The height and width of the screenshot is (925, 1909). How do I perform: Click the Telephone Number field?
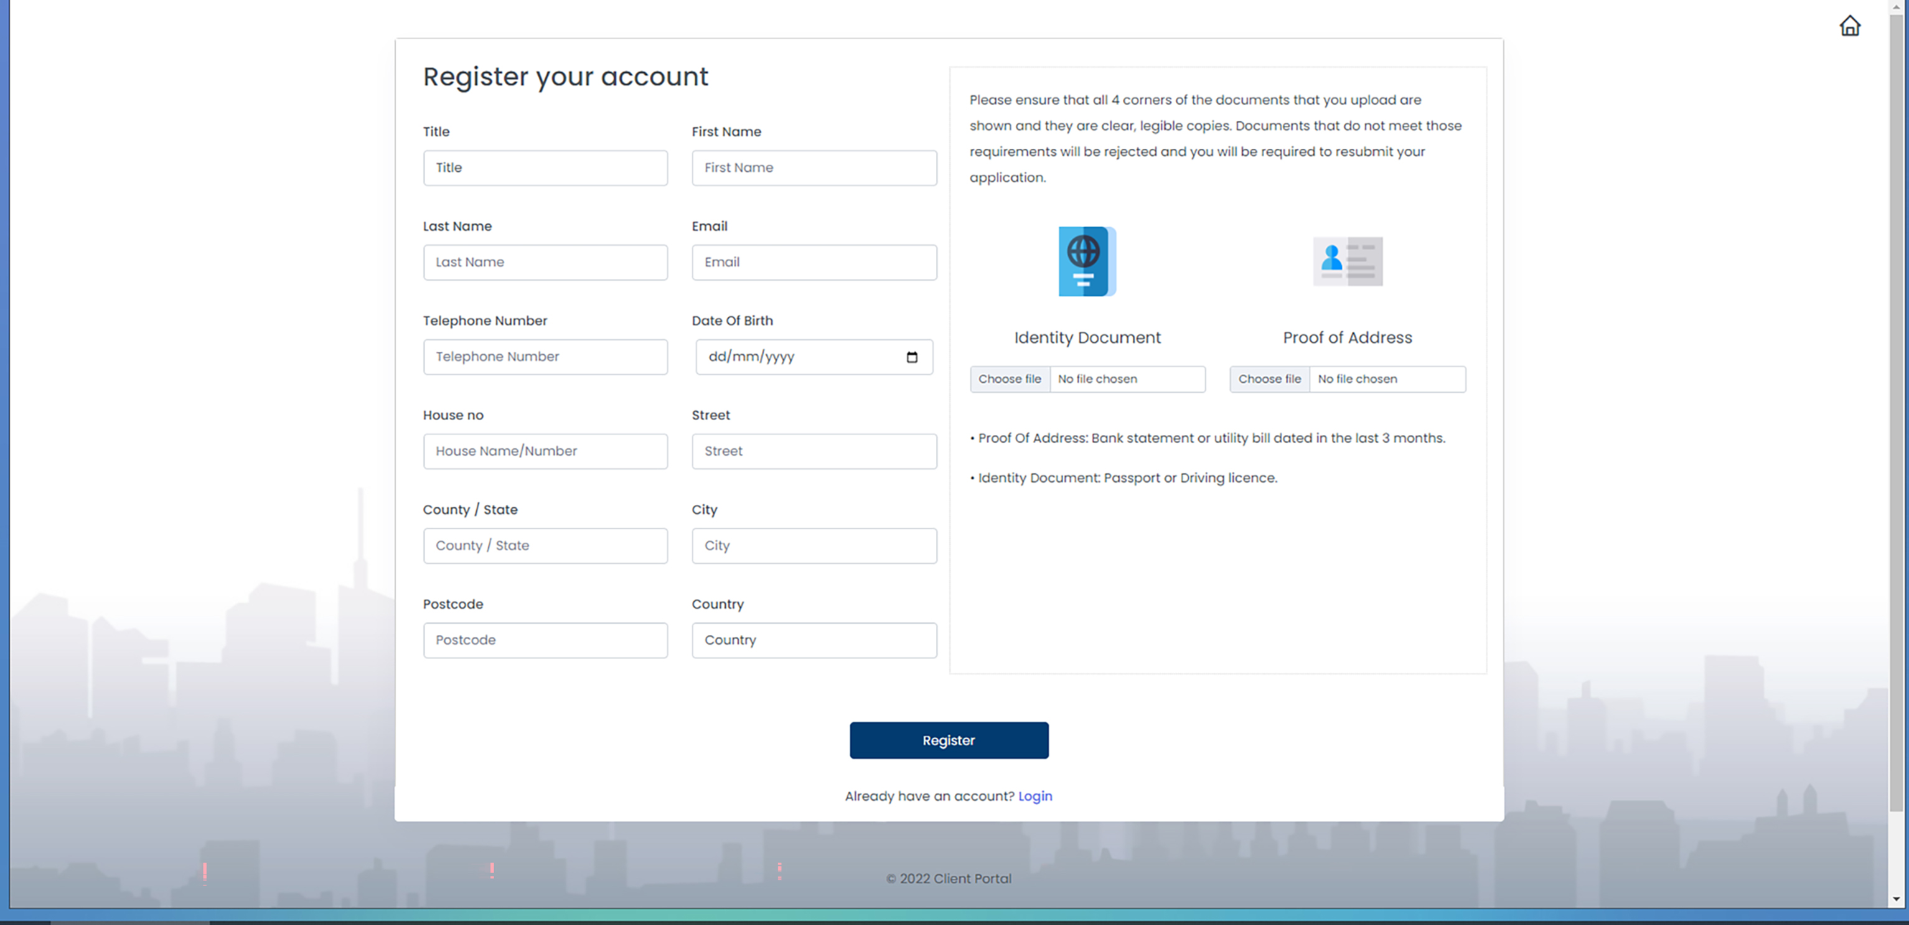click(545, 357)
